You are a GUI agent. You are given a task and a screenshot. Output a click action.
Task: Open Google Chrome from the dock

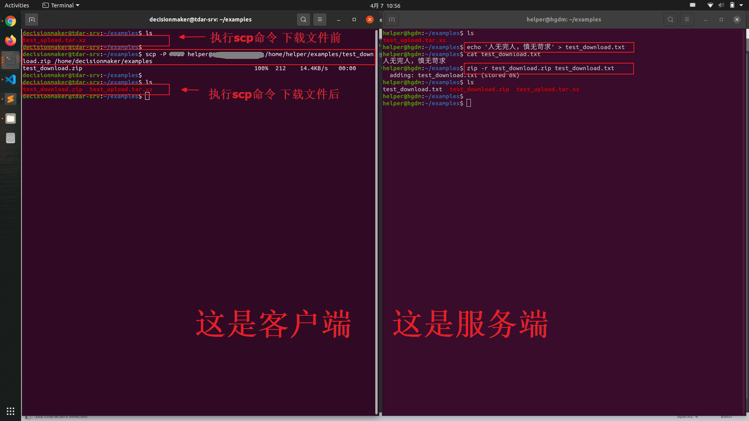(11, 21)
